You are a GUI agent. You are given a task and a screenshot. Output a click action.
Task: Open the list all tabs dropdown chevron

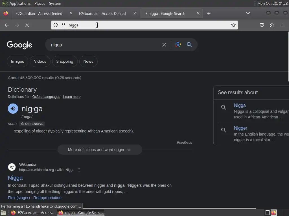[x=248, y=13]
